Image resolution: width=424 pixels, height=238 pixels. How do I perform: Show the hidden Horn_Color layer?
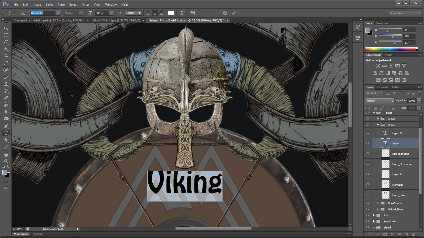pyautogui.click(x=368, y=195)
